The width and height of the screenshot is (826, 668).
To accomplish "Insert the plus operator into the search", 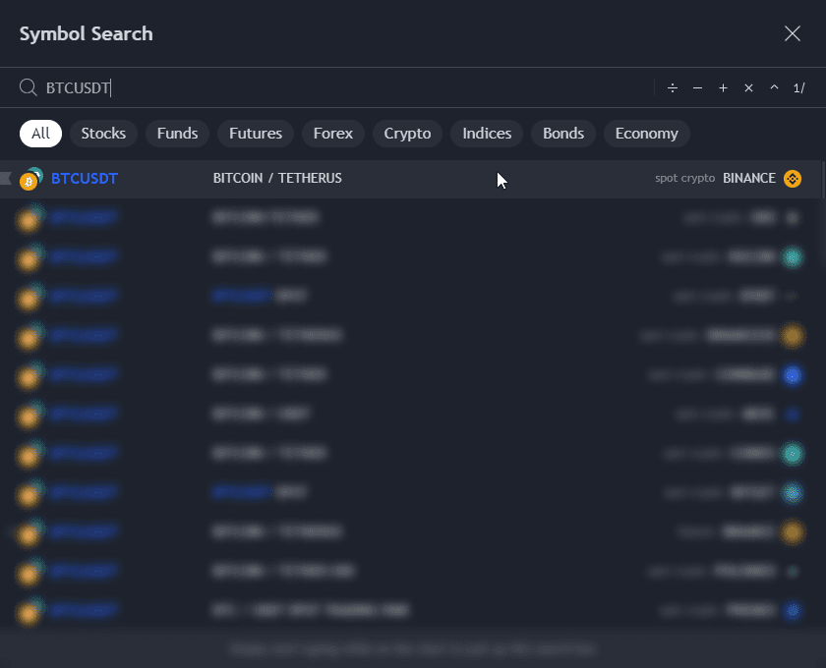I will [x=723, y=88].
